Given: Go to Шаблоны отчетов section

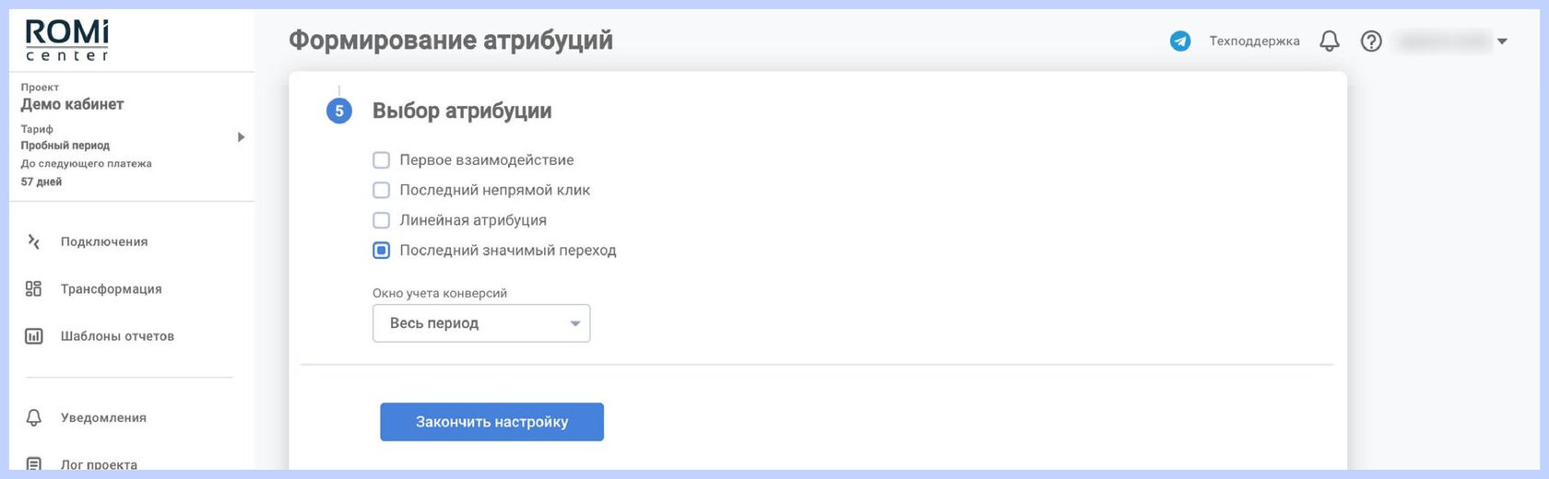Looking at the screenshot, I should pos(117,336).
